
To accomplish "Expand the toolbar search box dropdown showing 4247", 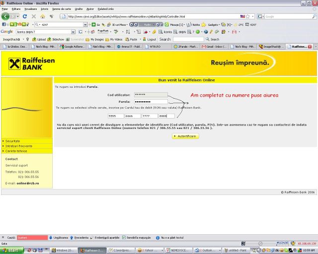I will point(85,24).
